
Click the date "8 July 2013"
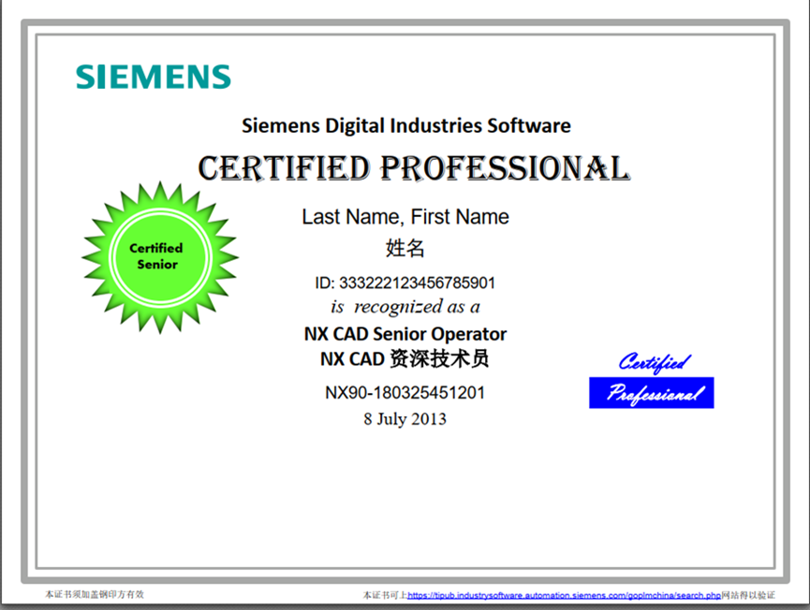pos(405,419)
